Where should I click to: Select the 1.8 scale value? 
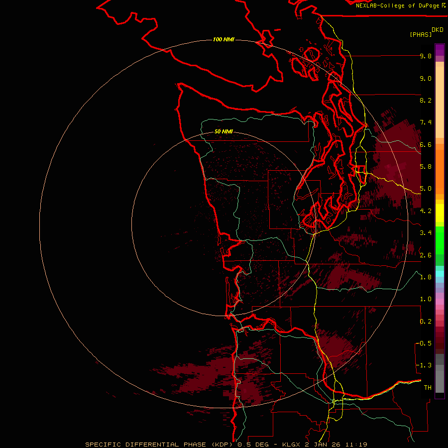click(x=426, y=277)
